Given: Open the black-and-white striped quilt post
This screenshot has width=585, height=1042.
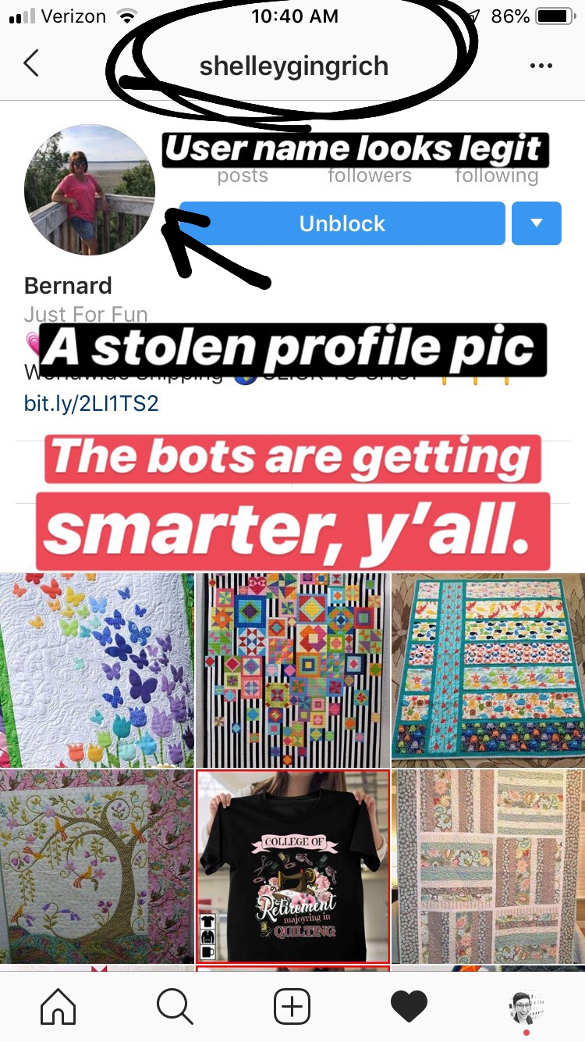Looking at the screenshot, I should (x=292, y=670).
